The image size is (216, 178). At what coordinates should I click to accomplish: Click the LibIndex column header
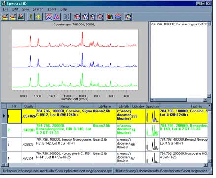138,106
